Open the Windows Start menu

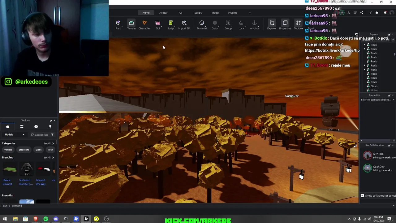(x=5, y=219)
